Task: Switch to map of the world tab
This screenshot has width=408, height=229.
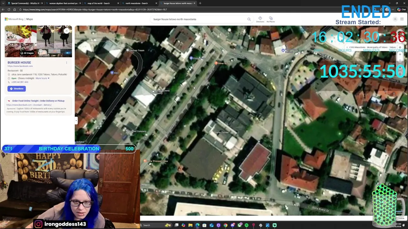Action: [x=101, y=3]
